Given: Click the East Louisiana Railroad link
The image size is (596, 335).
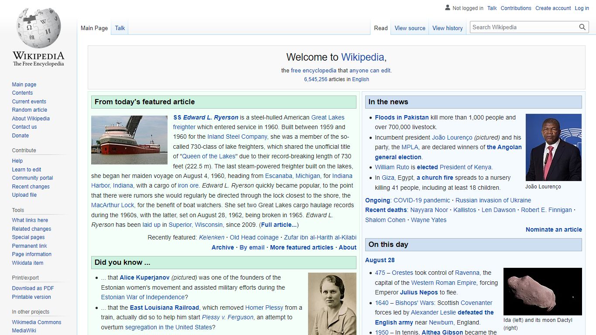Looking at the screenshot, I should coord(164,308).
